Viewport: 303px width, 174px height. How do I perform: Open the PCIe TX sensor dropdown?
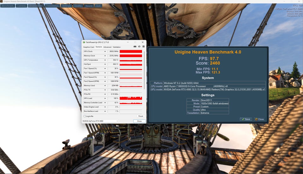point(105,90)
